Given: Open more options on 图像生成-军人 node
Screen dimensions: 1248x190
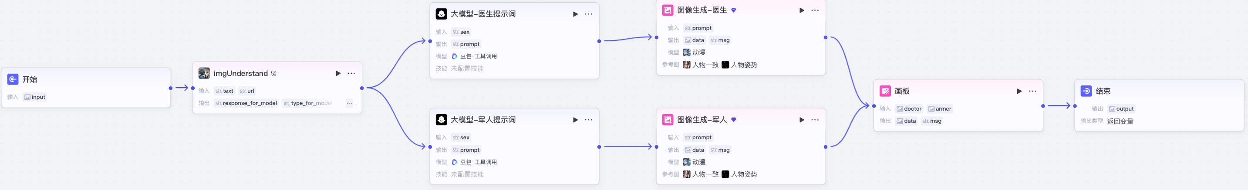Looking at the screenshot, I should [x=815, y=120].
